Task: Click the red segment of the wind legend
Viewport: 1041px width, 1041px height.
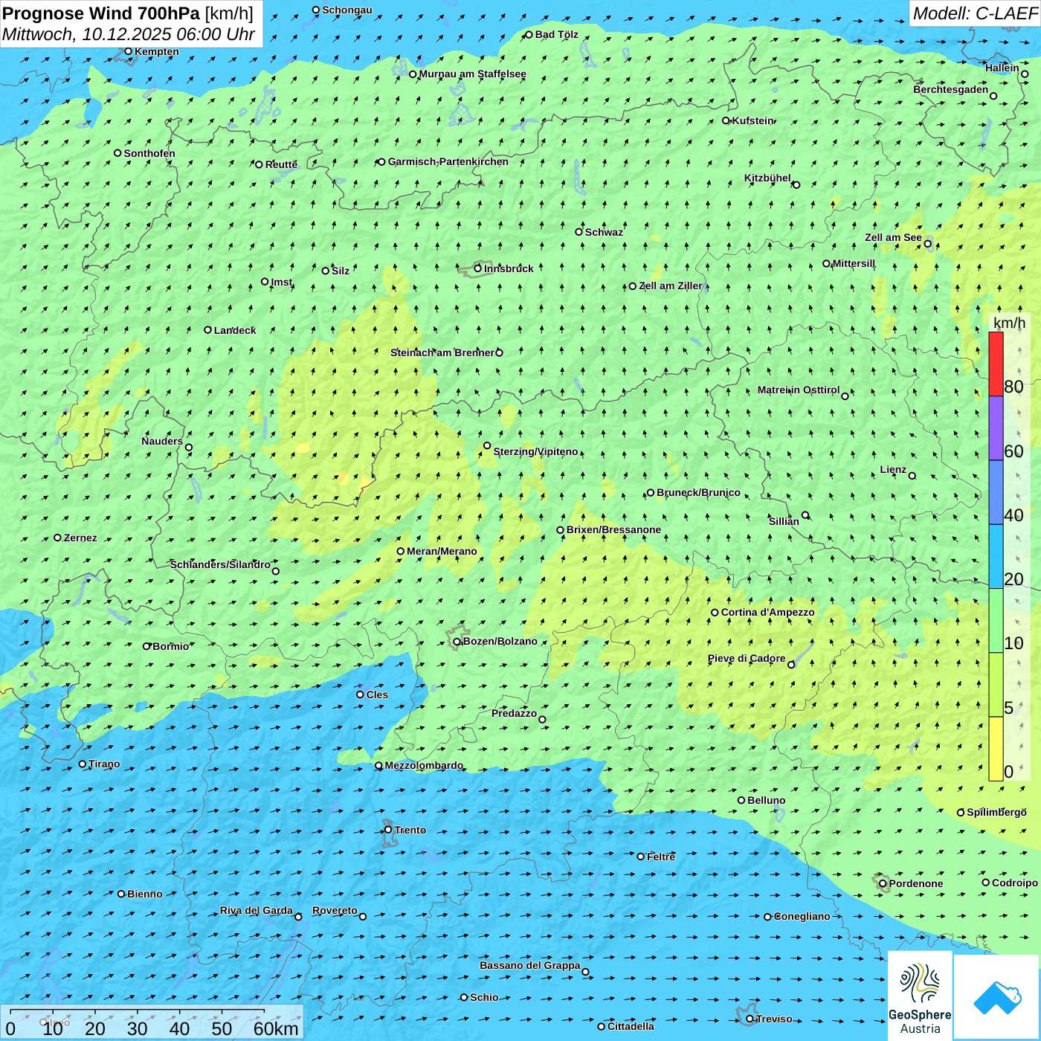Action: pyautogui.click(x=996, y=364)
